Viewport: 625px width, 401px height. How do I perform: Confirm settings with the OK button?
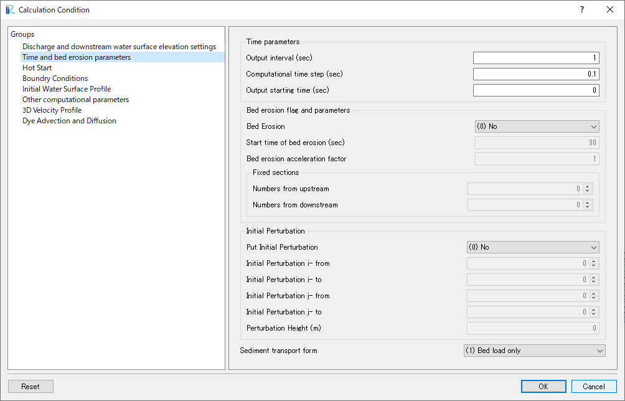click(543, 386)
